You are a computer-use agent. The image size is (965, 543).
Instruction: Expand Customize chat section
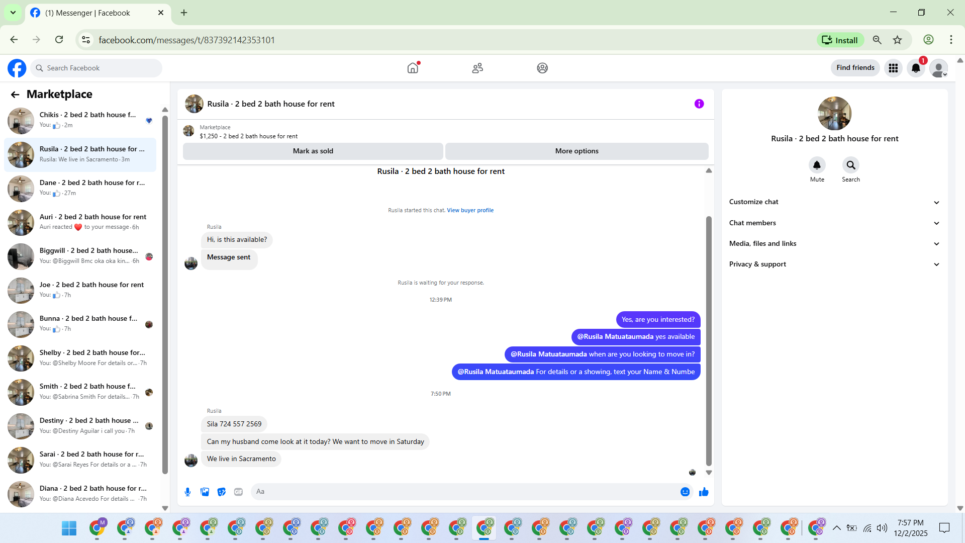[x=834, y=202]
